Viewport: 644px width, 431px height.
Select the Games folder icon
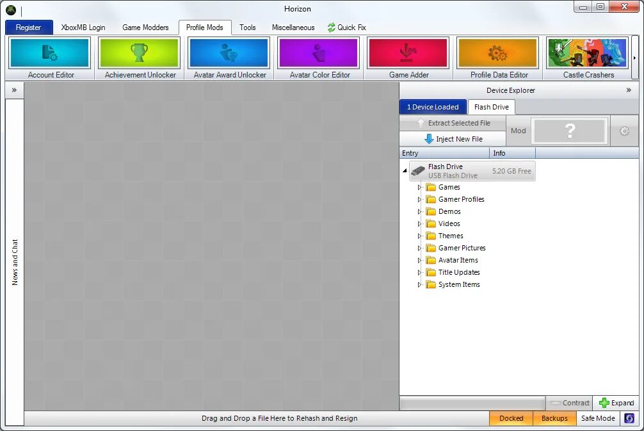tap(431, 188)
